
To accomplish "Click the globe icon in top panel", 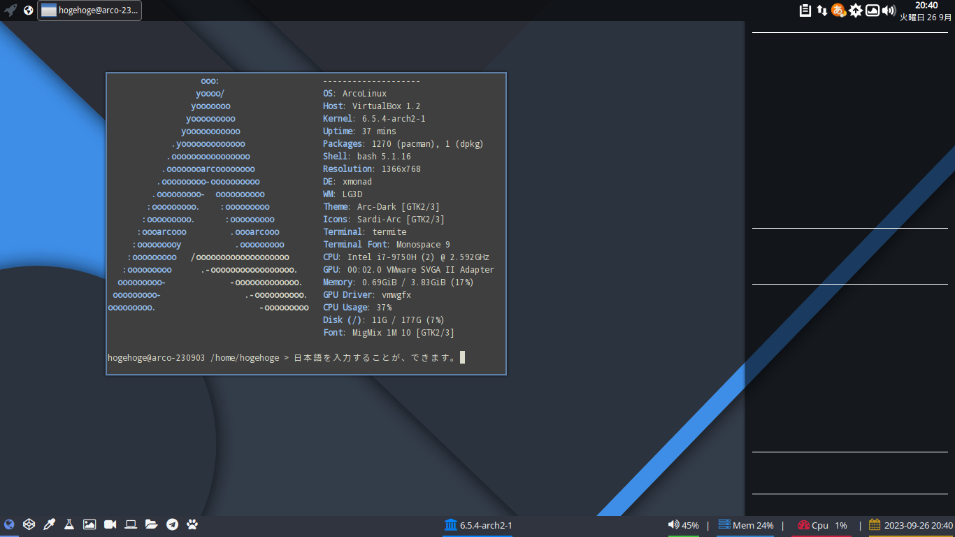I will (x=29, y=10).
